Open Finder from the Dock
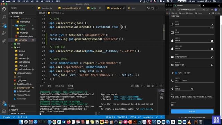222x125 pixels. click(x=21, y=122)
